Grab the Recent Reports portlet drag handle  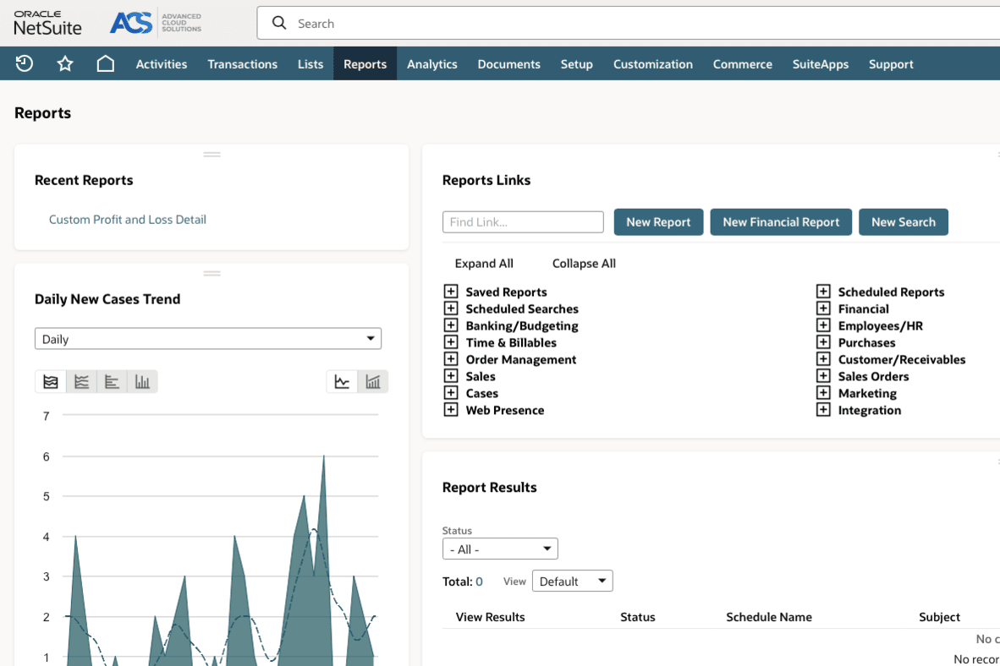[212, 154]
